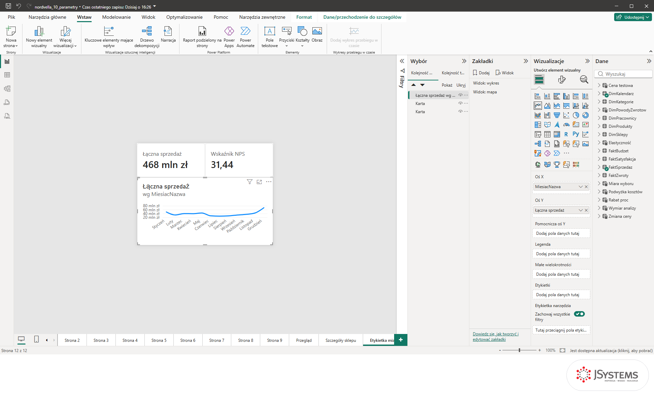Viewport: 654px width, 396px height.
Task: Choose the Python visual icon
Action: pyautogui.click(x=576, y=134)
